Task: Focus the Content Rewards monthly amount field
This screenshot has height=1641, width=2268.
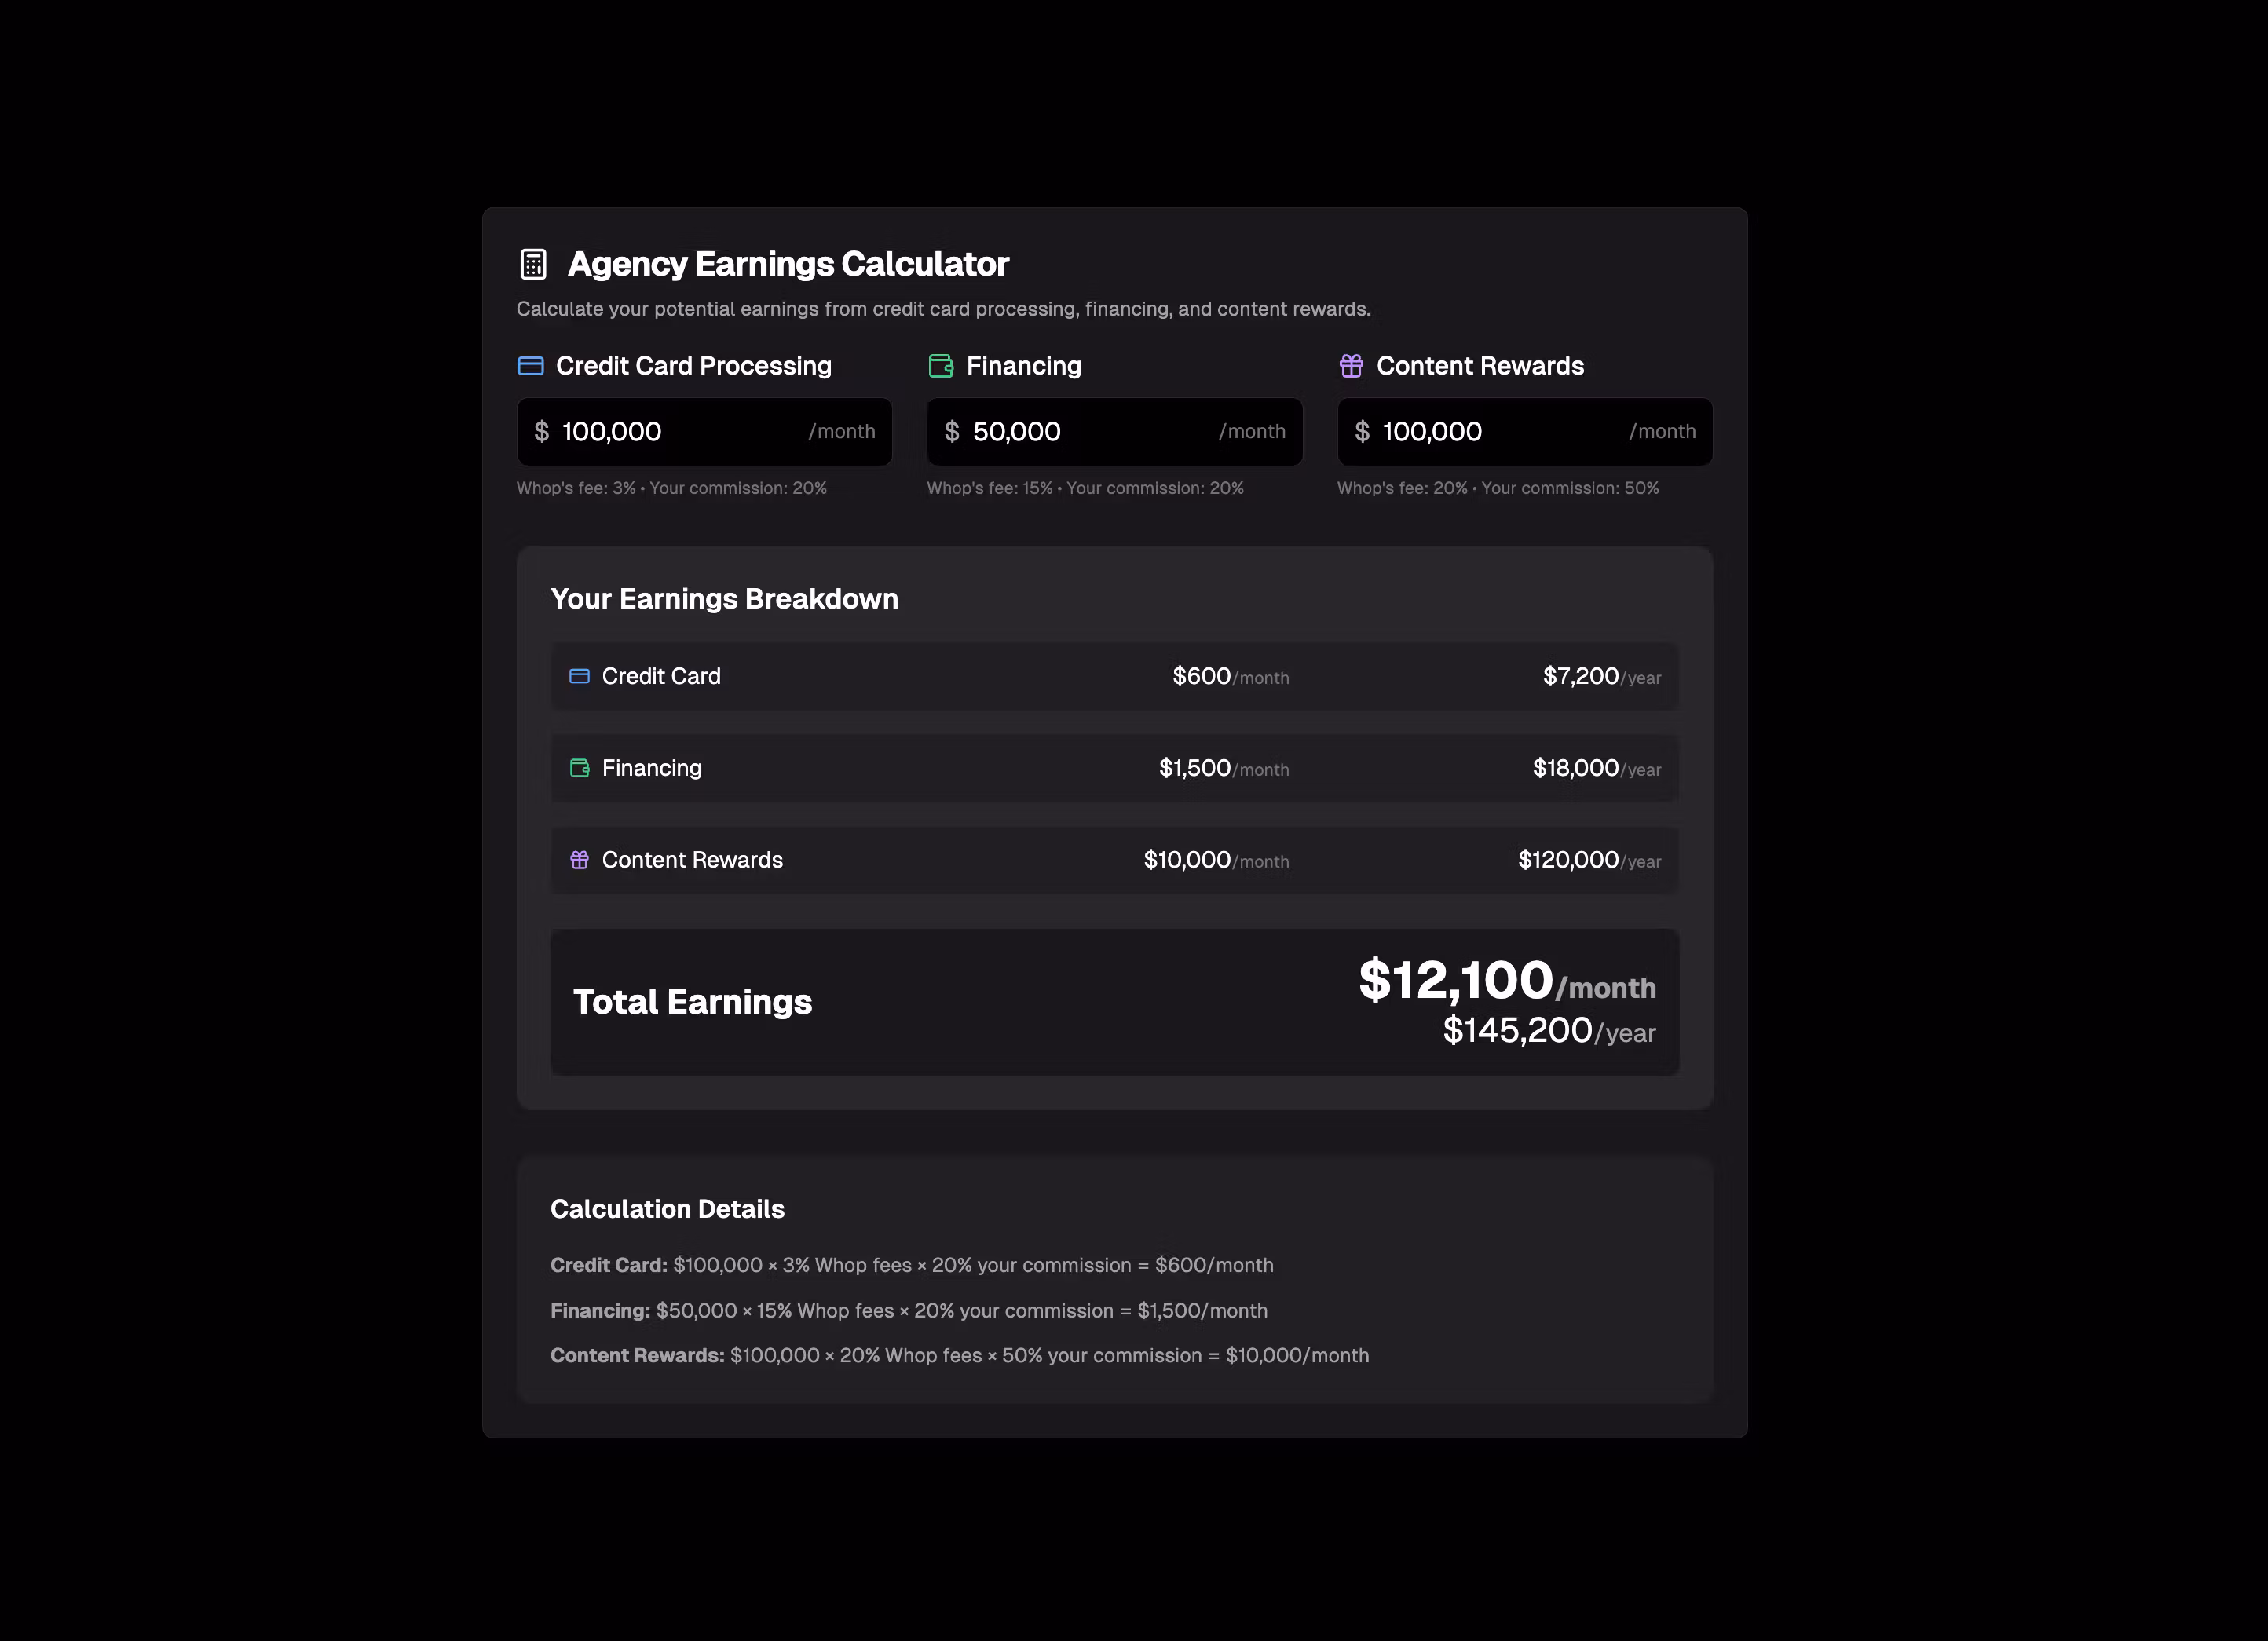Action: coord(1500,432)
